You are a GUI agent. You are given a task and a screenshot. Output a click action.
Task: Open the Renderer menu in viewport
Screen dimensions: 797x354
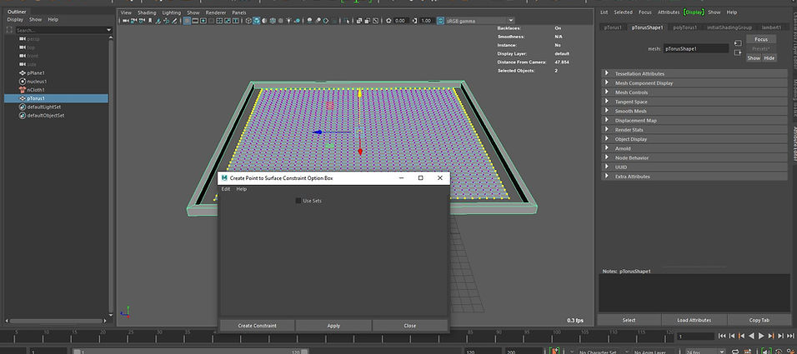[216, 12]
